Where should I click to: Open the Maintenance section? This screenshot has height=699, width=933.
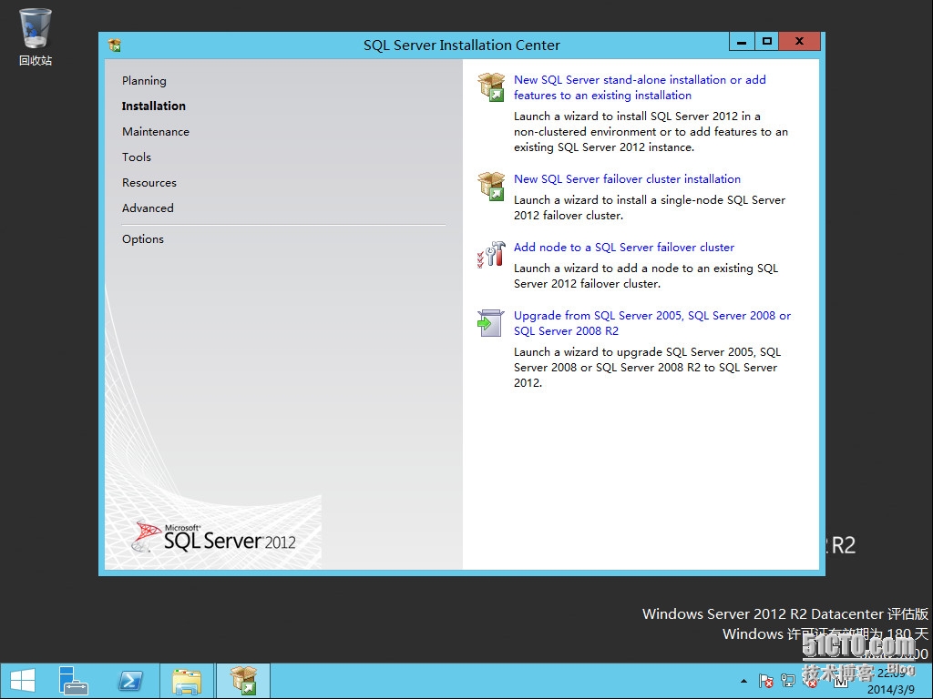(155, 131)
